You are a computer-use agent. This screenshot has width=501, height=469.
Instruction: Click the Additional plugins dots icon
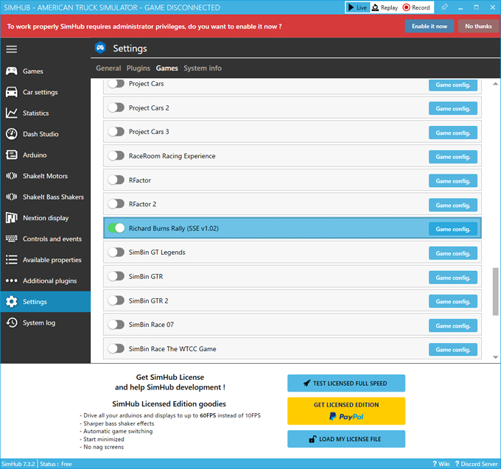tap(12, 281)
